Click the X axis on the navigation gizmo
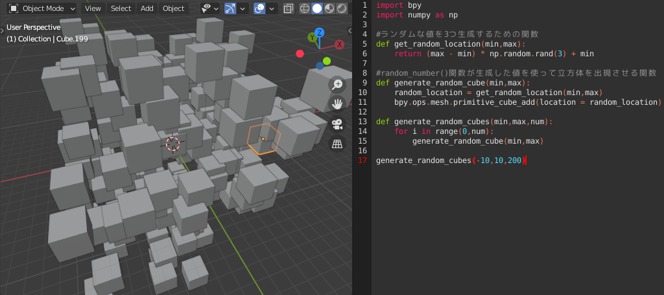The width and height of the screenshot is (664, 295). (339, 45)
